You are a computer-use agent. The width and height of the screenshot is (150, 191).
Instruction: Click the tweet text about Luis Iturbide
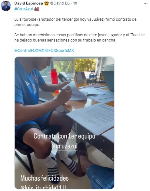tap(75, 22)
